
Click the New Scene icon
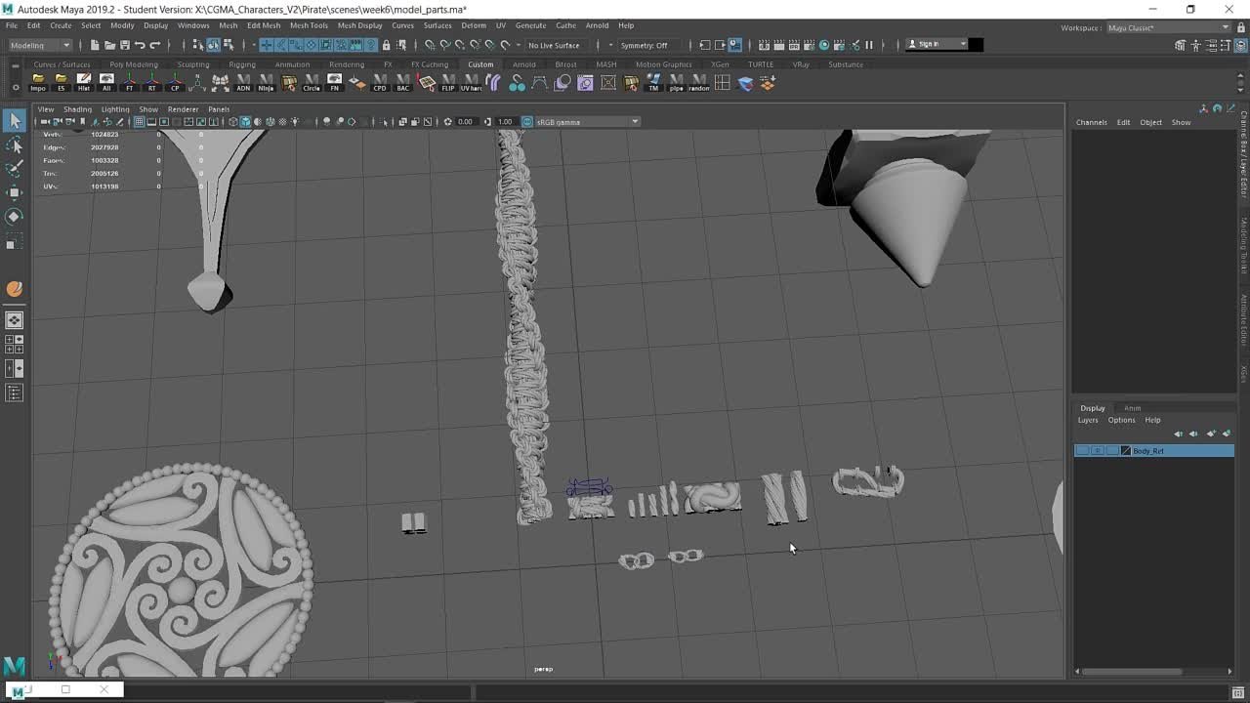(95, 45)
